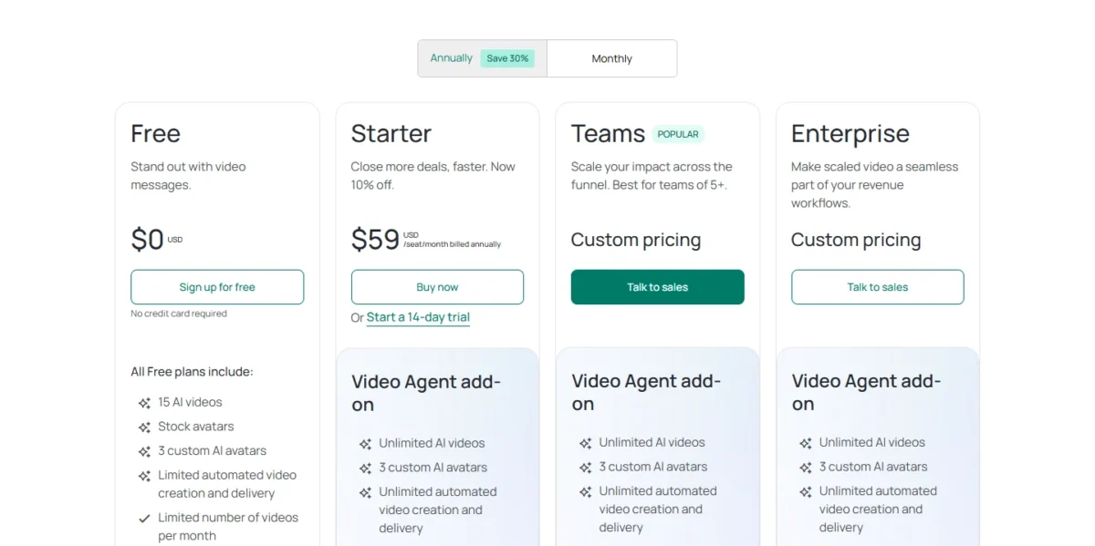Click sparkle icon next to 15 AI videos
The width and height of the screenshot is (1095, 546).
[x=144, y=403]
